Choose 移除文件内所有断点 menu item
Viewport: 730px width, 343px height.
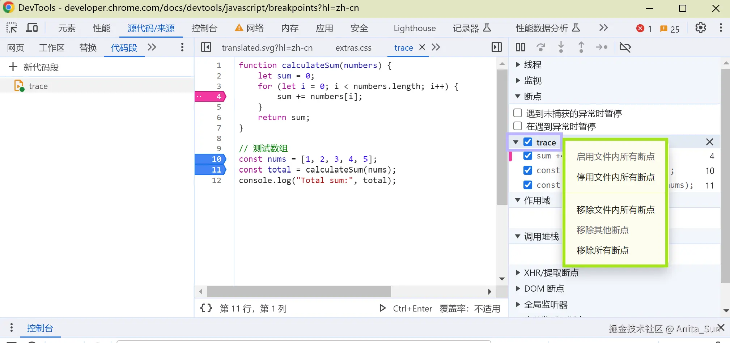[x=615, y=210]
